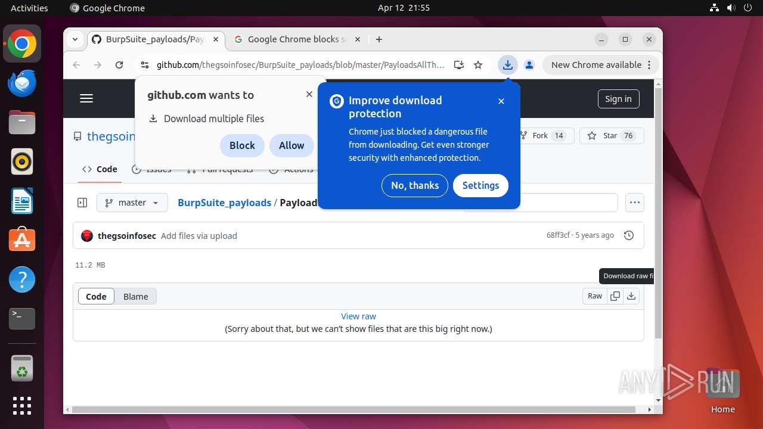Dismiss the github.com permission prompt

(x=309, y=94)
